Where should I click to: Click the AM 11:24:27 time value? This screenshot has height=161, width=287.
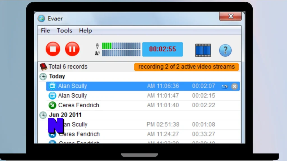point(163,134)
